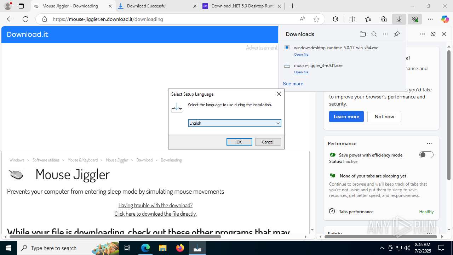Image resolution: width=453 pixels, height=255 pixels.
Task: Close the Download Successful tab
Action: (x=195, y=6)
